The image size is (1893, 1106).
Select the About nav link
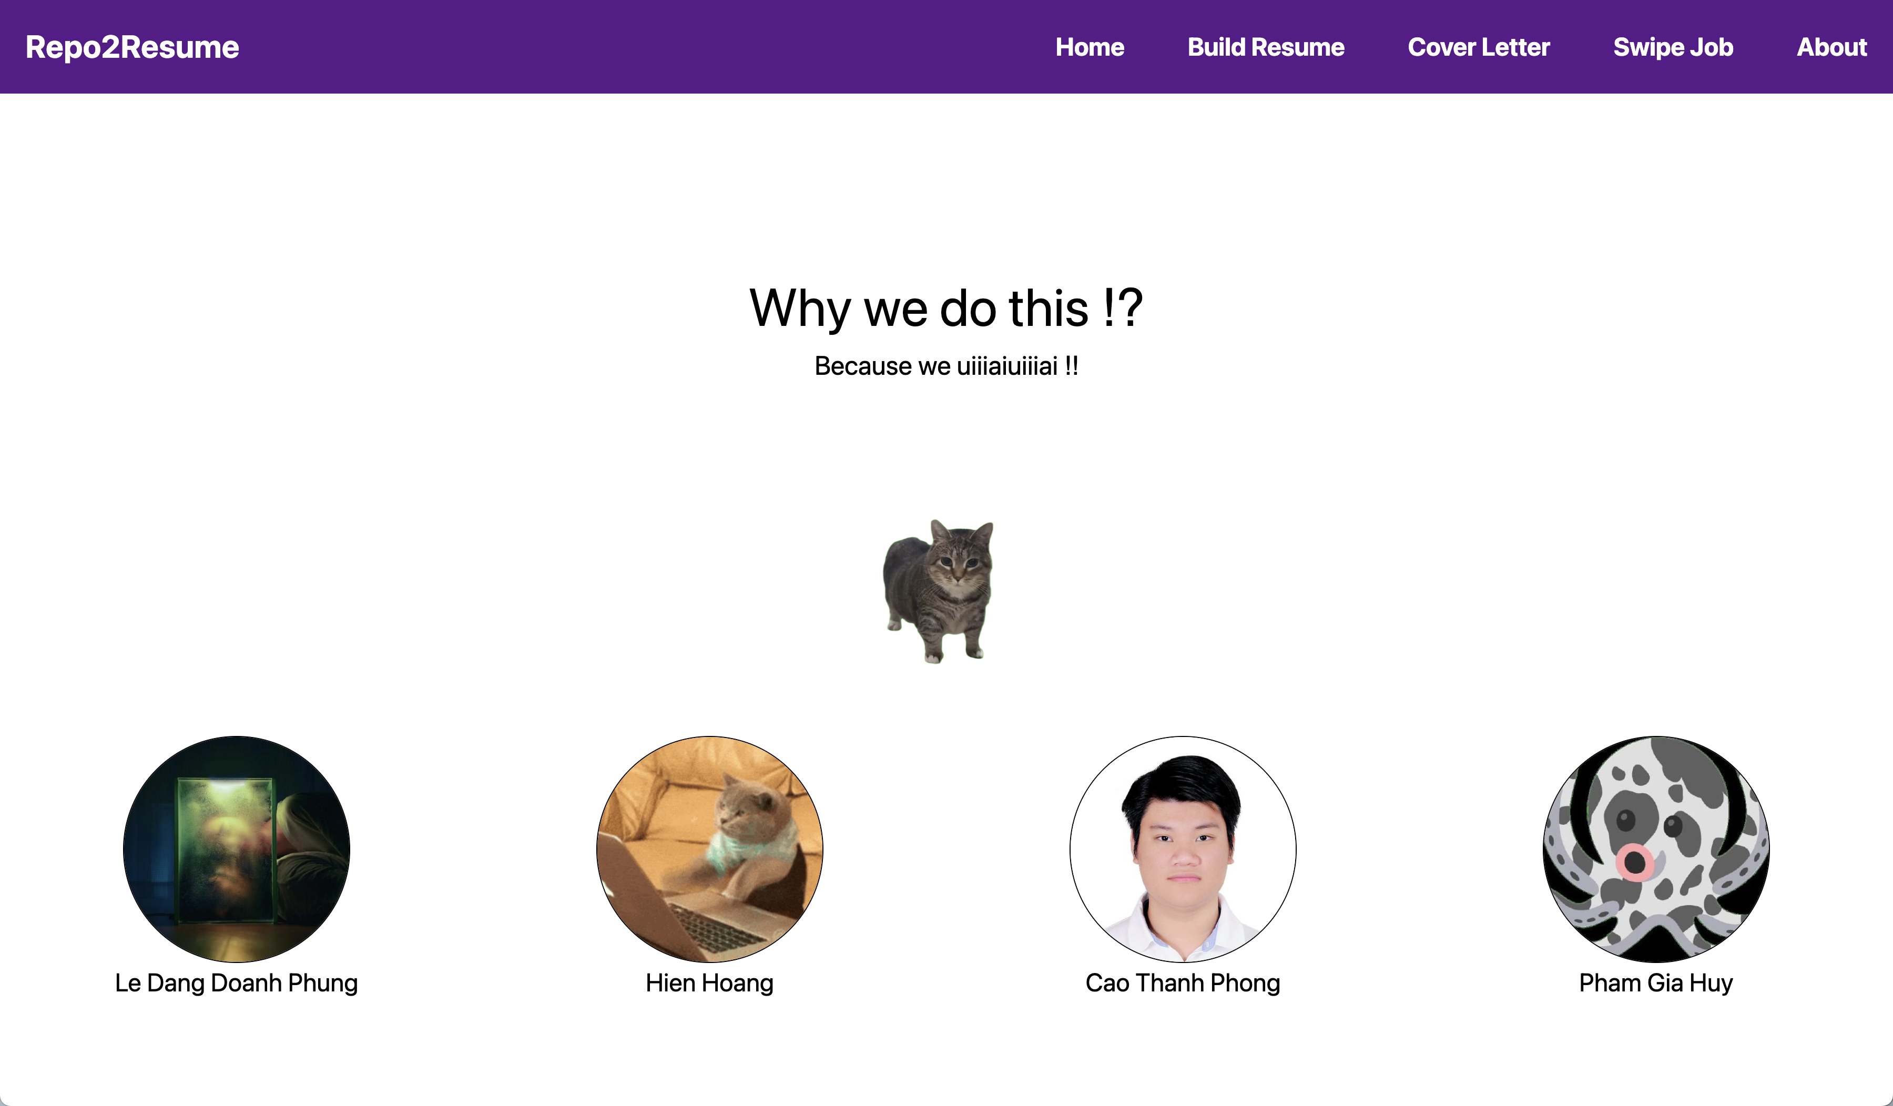pos(1830,47)
